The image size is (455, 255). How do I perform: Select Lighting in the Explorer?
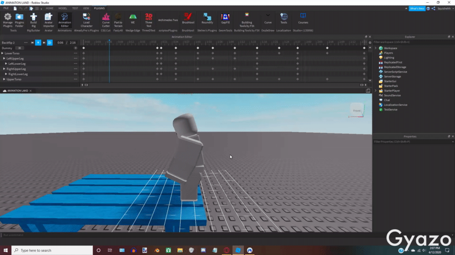(x=389, y=58)
